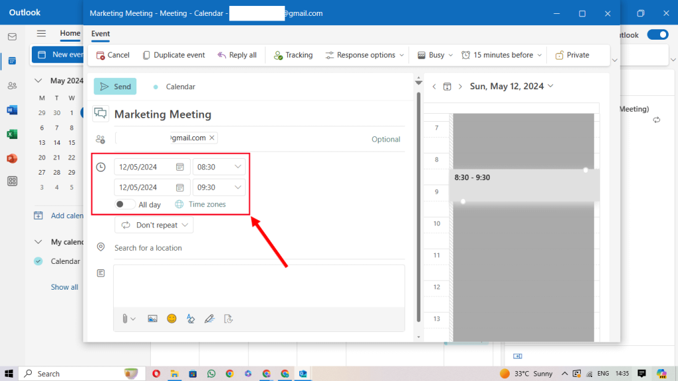
Task: Open Don't repeat recurrence dropdown
Action: tap(154, 225)
